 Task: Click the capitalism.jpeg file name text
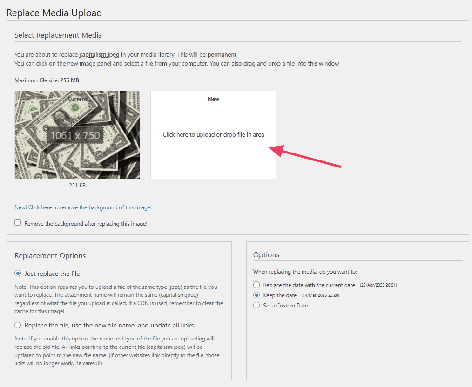pyautogui.click(x=99, y=55)
